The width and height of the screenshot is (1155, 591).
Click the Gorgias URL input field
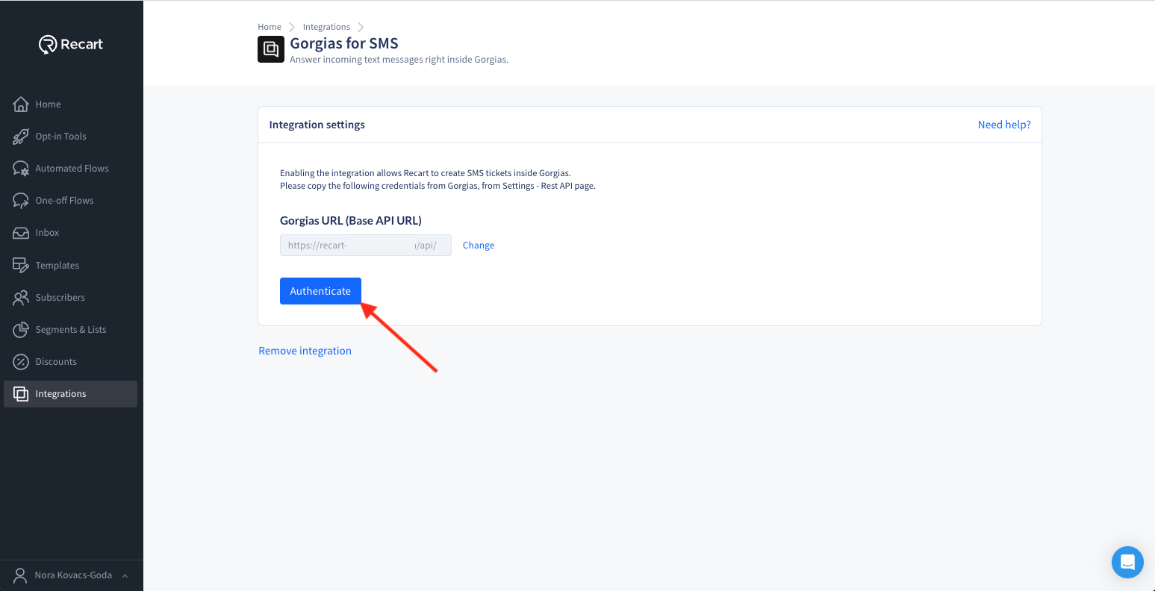pyautogui.click(x=366, y=246)
